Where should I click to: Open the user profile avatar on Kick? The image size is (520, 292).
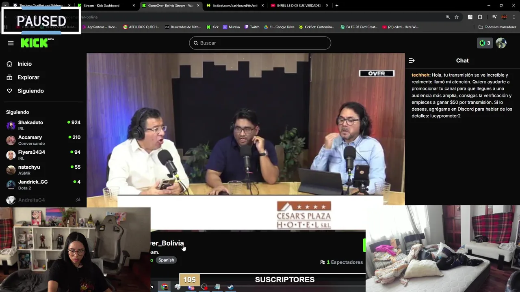(x=501, y=43)
